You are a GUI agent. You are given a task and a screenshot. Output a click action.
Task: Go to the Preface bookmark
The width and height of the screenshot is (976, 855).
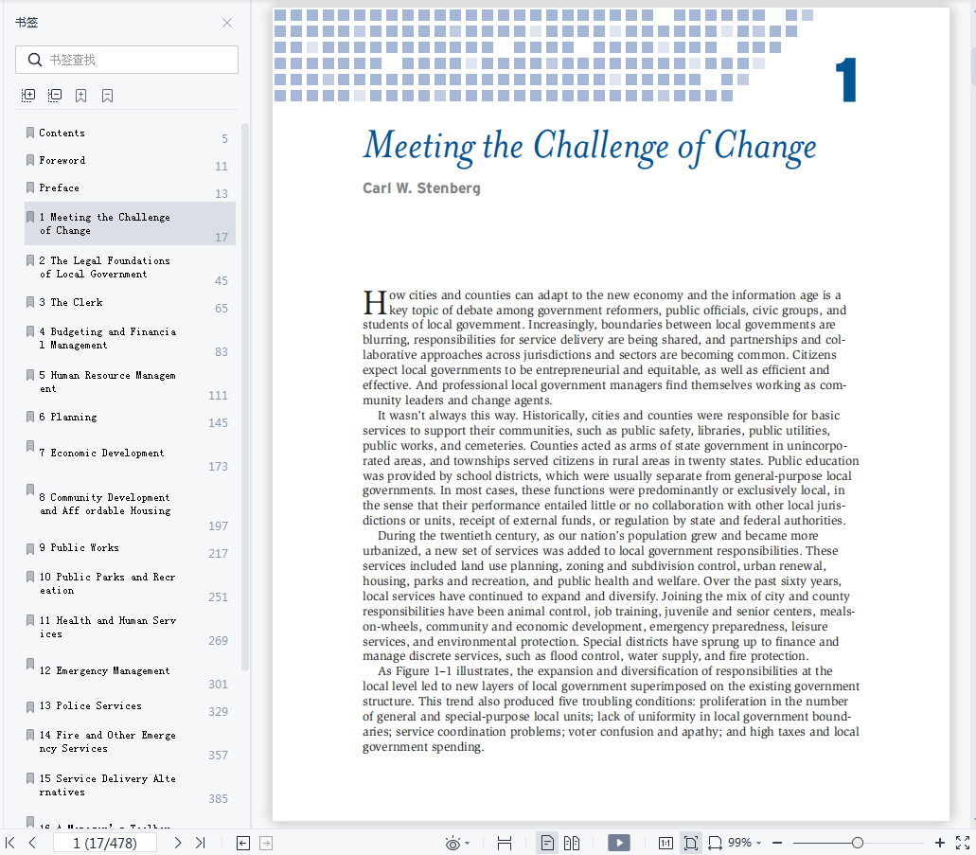[x=130, y=190]
